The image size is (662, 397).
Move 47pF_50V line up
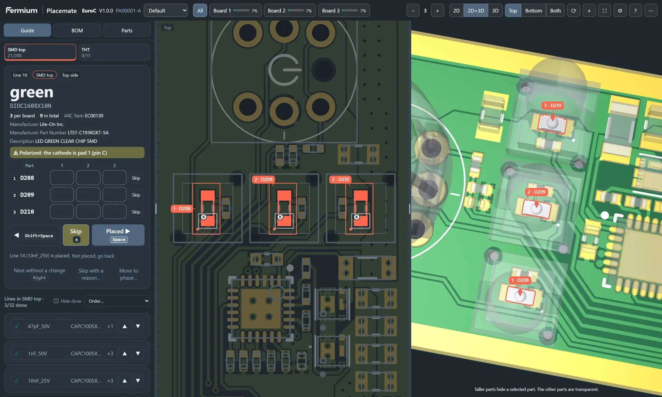(x=125, y=326)
